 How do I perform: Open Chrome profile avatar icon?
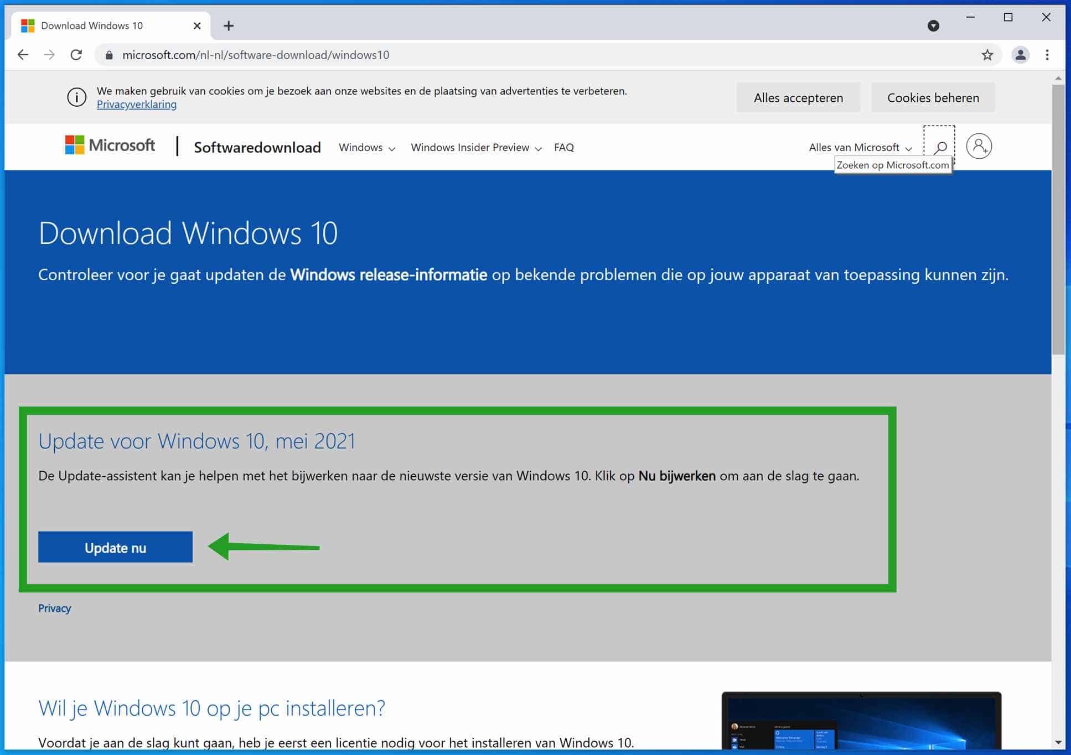click(x=1020, y=55)
